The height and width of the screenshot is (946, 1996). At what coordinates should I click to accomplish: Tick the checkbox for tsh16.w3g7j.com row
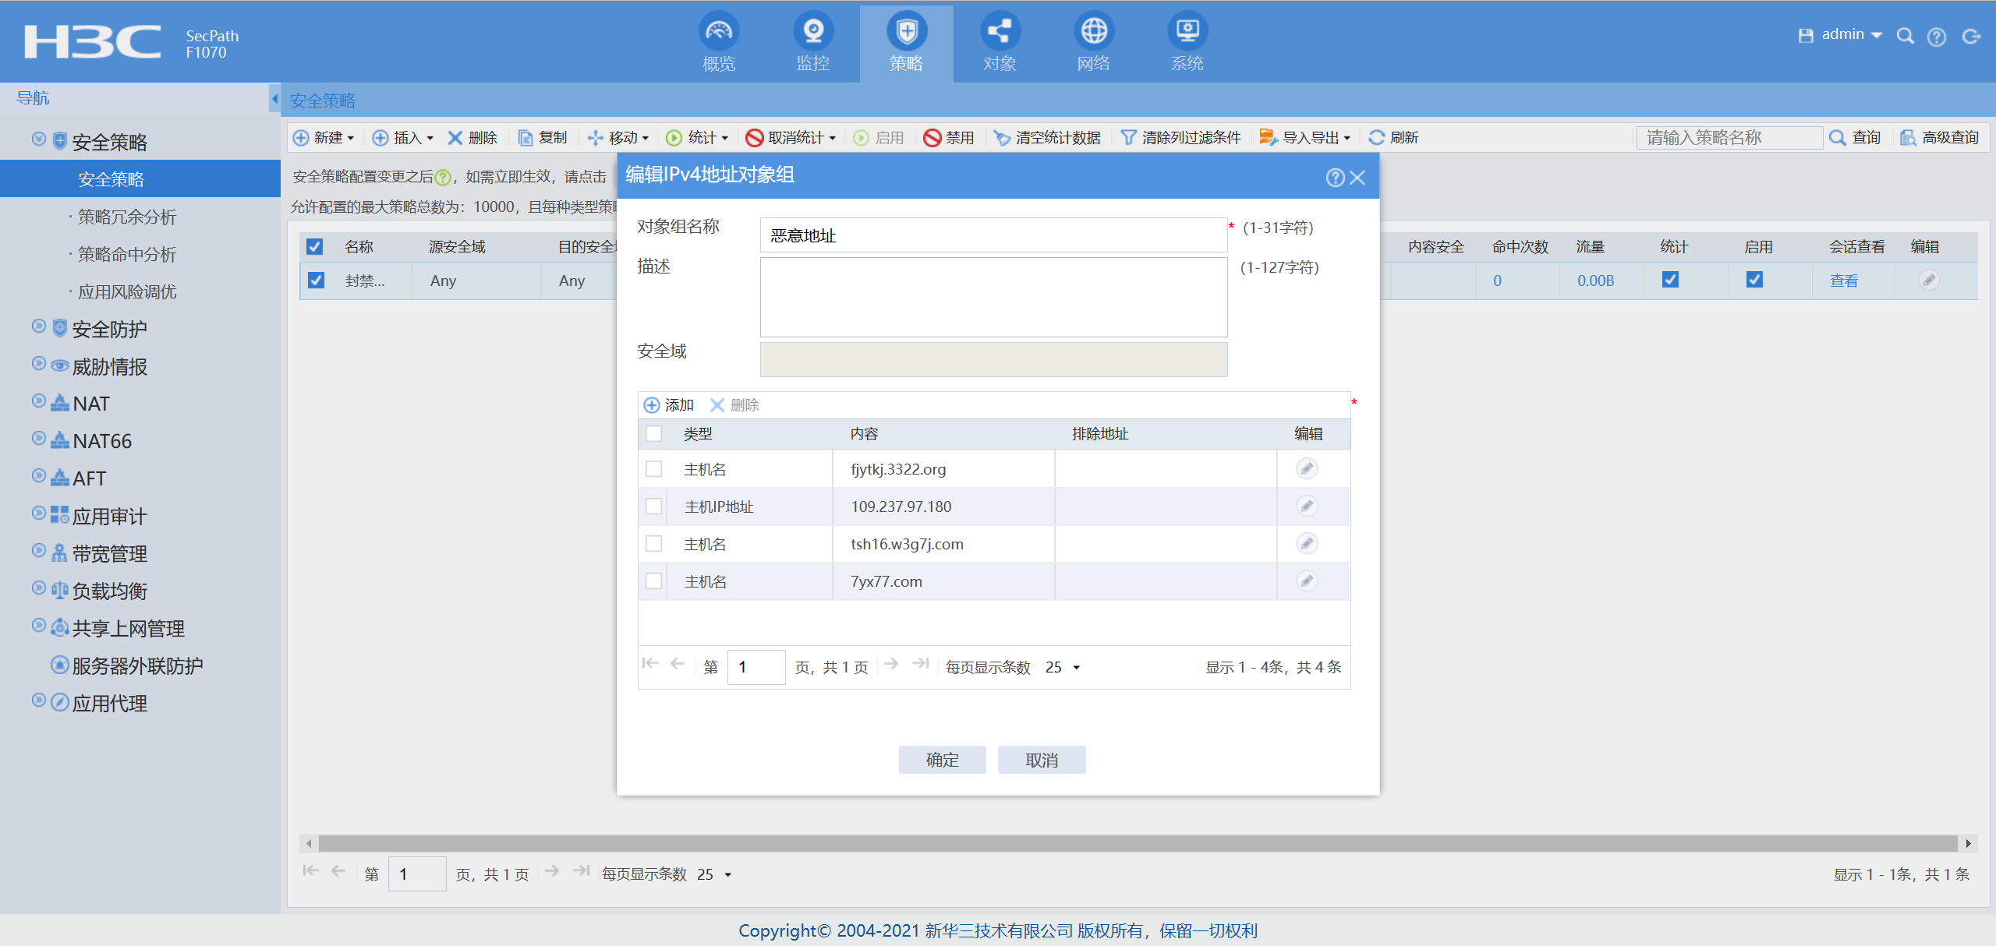pyautogui.click(x=654, y=544)
